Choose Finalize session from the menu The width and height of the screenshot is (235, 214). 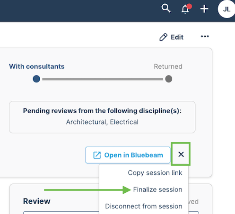coord(157,189)
